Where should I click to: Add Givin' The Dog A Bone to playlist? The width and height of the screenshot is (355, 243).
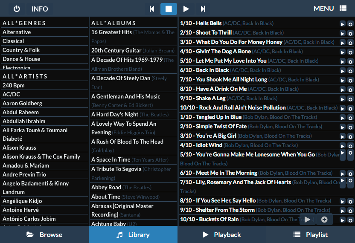pos(350,52)
